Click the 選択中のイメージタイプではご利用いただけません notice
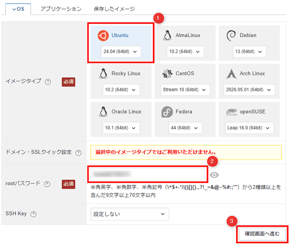Image resolution: width=289 pixels, height=245 pixels. click(x=186, y=153)
